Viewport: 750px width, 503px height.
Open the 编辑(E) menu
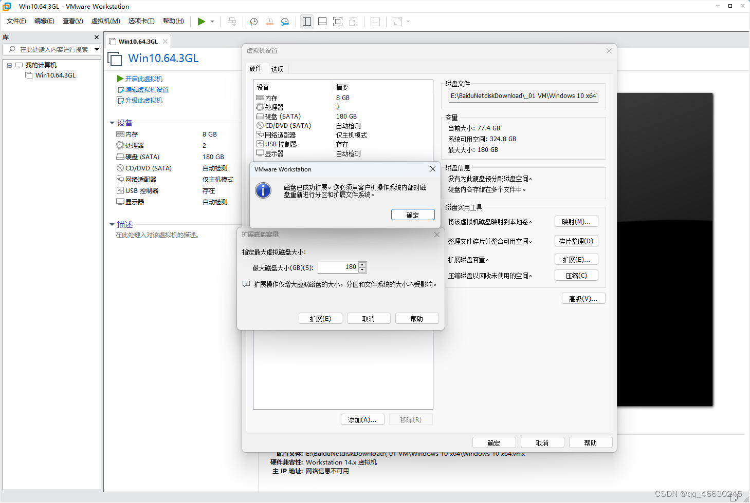(44, 21)
